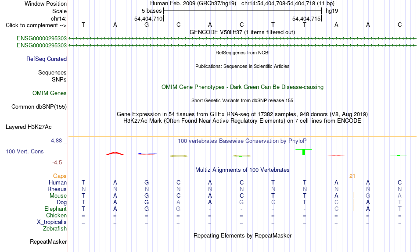This screenshot has height=252, width=417.
Task: Click the Repeating Elements by RepeatMasker title
Action: point(242,235)
